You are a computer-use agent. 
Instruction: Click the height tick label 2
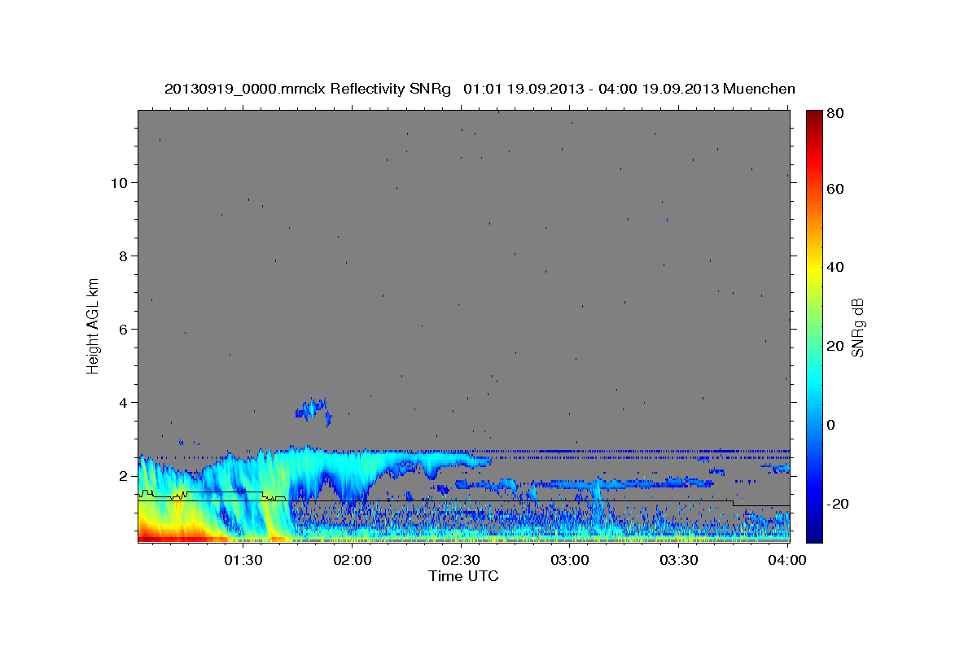124,476
